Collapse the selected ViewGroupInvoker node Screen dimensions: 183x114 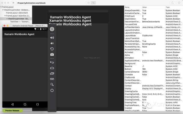click(7, 19)
